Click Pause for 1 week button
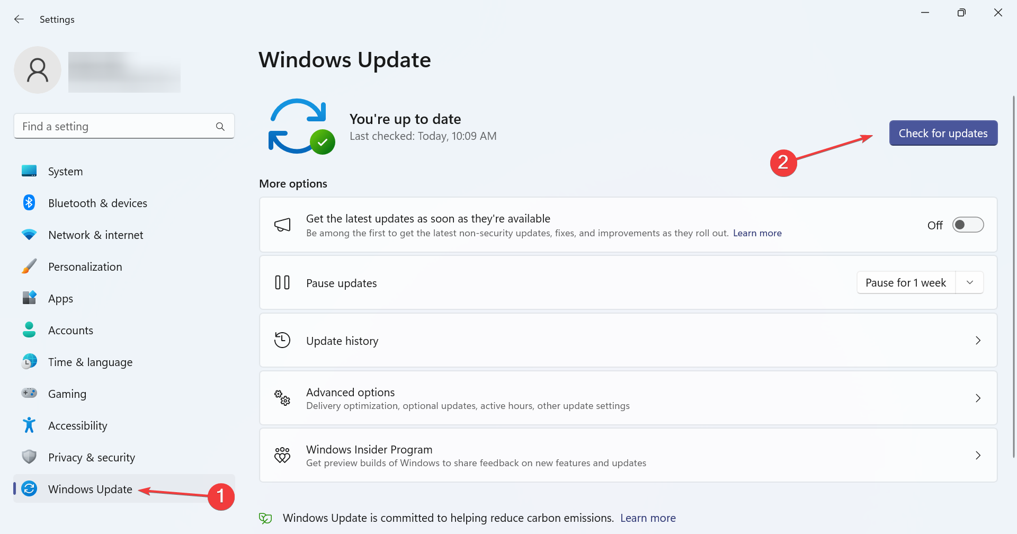 906,282
